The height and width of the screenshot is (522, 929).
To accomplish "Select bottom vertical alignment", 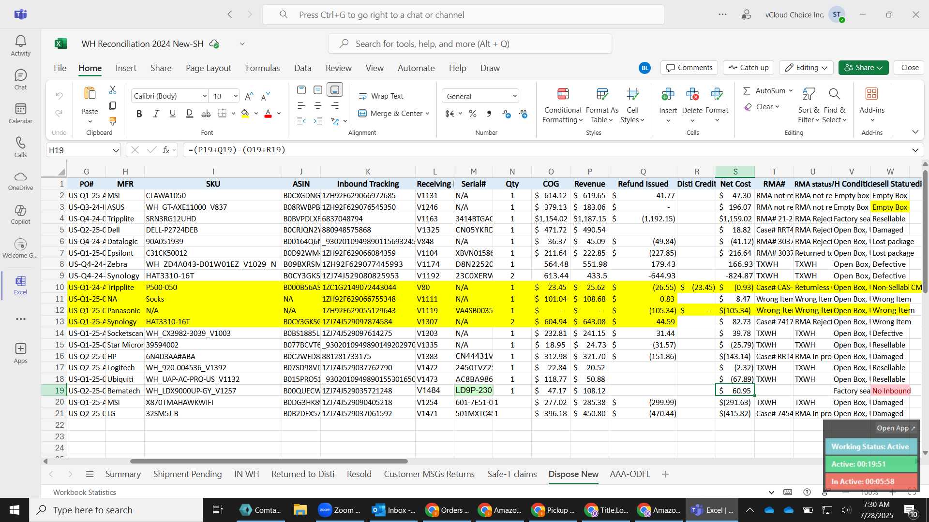I will pos(335,90).
